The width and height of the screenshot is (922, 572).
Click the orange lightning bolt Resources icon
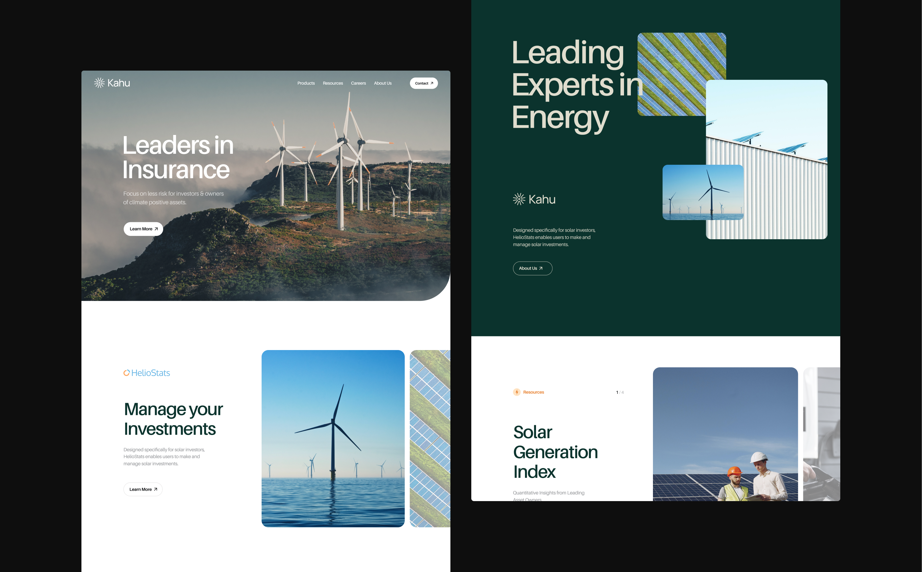(517, 392)
